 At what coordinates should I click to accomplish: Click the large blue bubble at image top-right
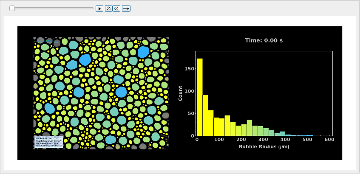point(143,52)
